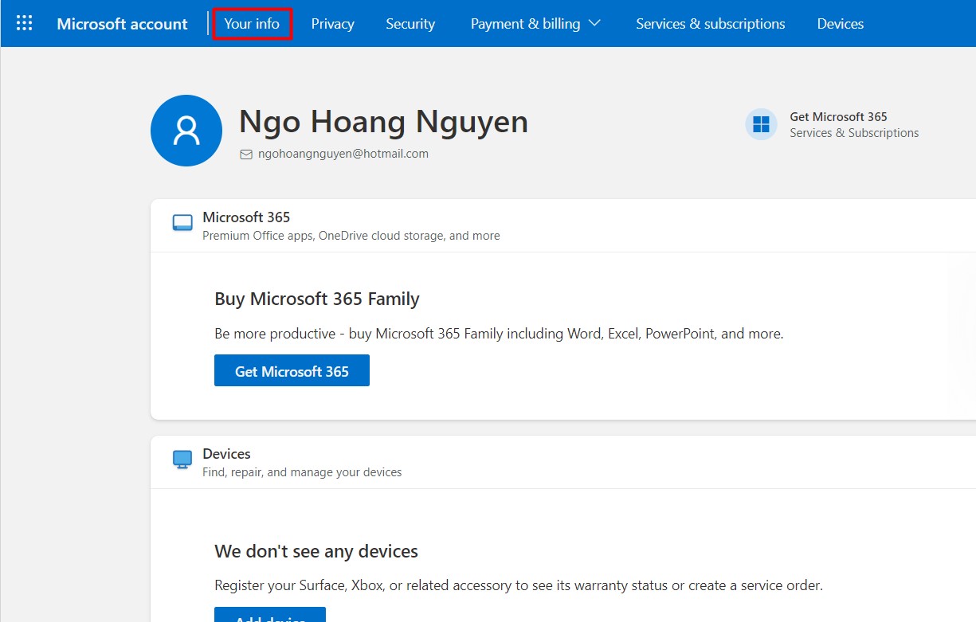This screenshot has width=976, height=622.
Task: Open the Microsoft 365 card header
Action: coord(563,225)
